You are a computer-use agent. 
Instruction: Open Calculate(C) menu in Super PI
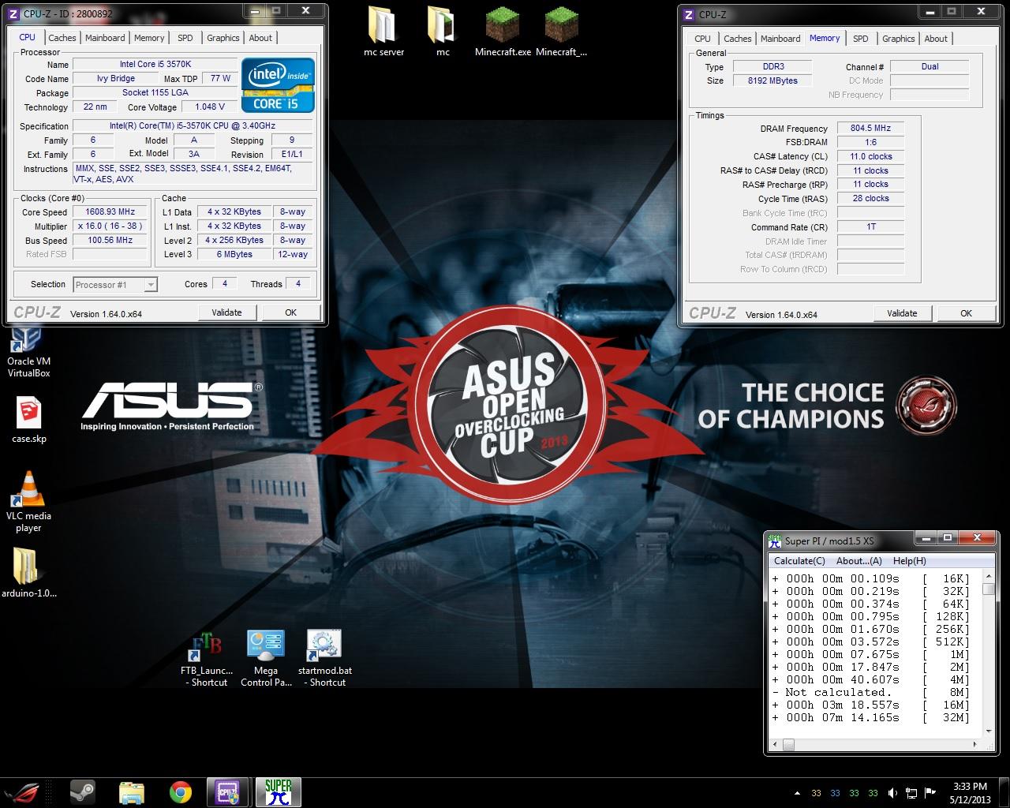[799, 561]
